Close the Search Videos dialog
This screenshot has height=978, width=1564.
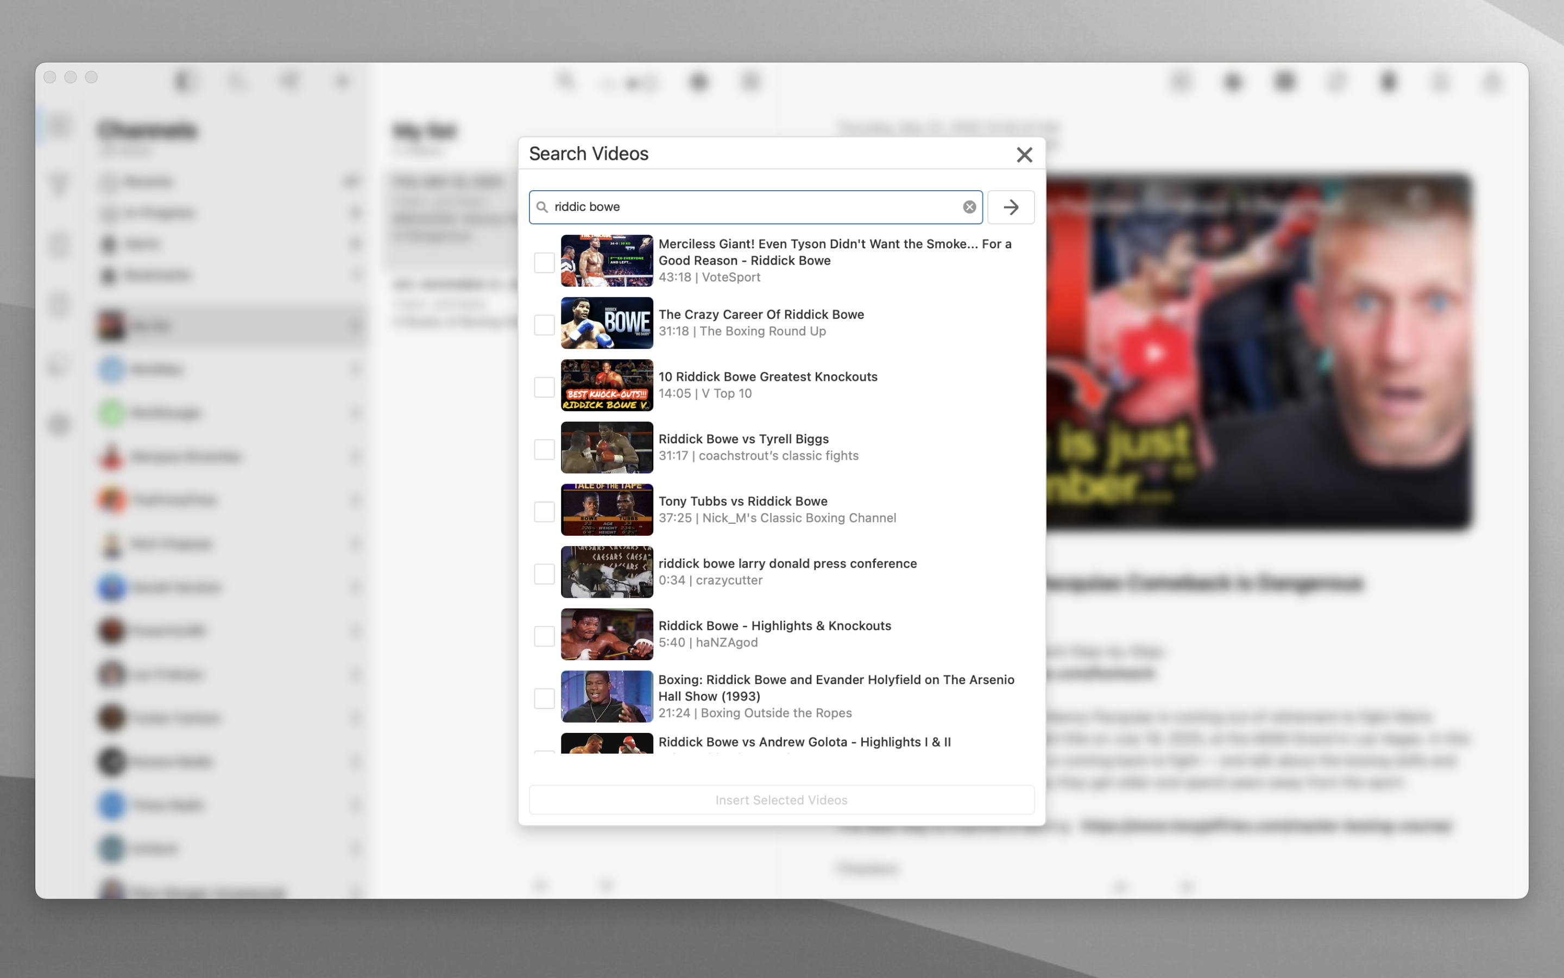[x=1024, y=155]
